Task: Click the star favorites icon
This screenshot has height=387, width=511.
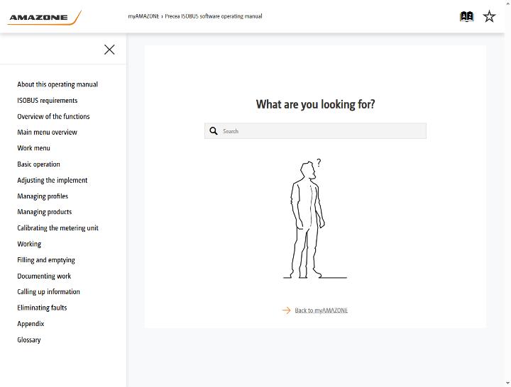Action: 489,16
